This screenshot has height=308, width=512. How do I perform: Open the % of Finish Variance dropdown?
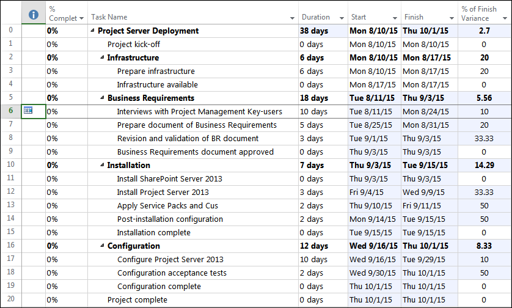pyautogui.click(x=505, y=18)
